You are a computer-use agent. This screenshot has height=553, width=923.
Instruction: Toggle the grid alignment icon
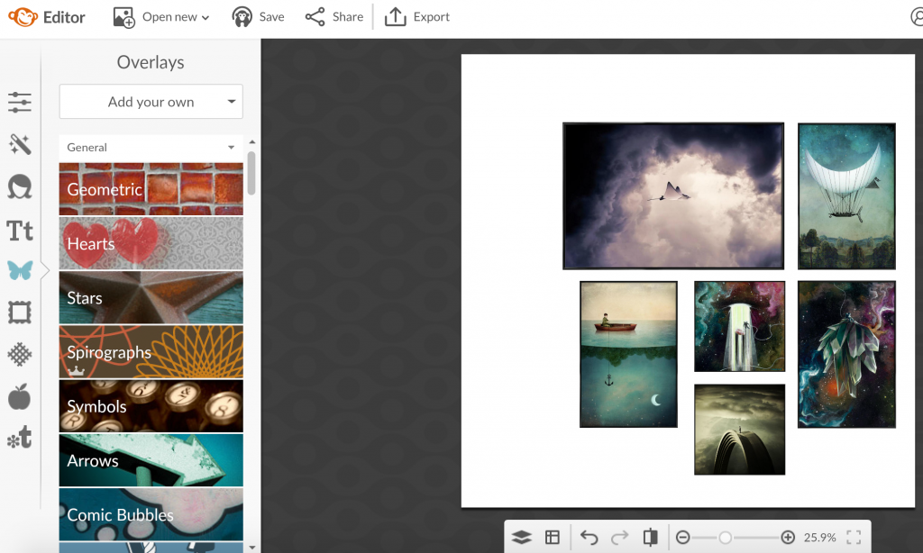(x=553, y=537)
